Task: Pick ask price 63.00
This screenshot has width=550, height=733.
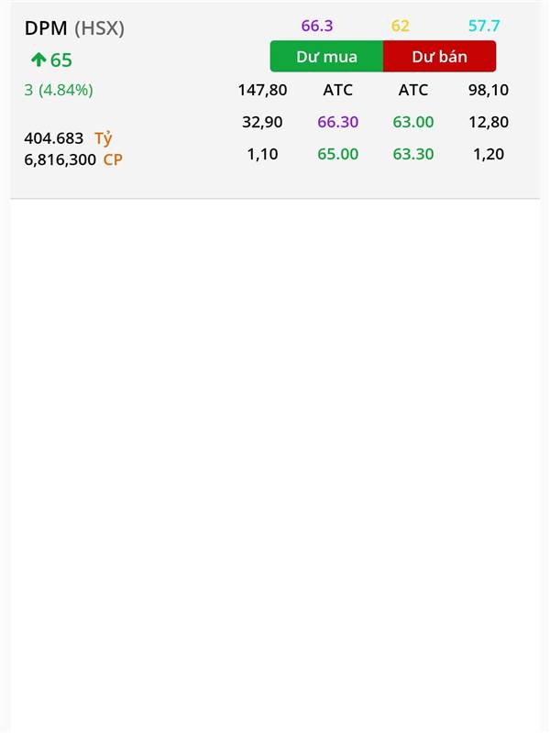Action: tap(413, 122)
